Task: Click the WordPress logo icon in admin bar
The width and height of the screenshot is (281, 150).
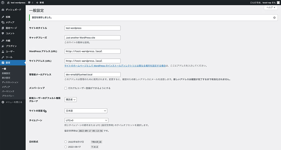Action: (3, 2)
